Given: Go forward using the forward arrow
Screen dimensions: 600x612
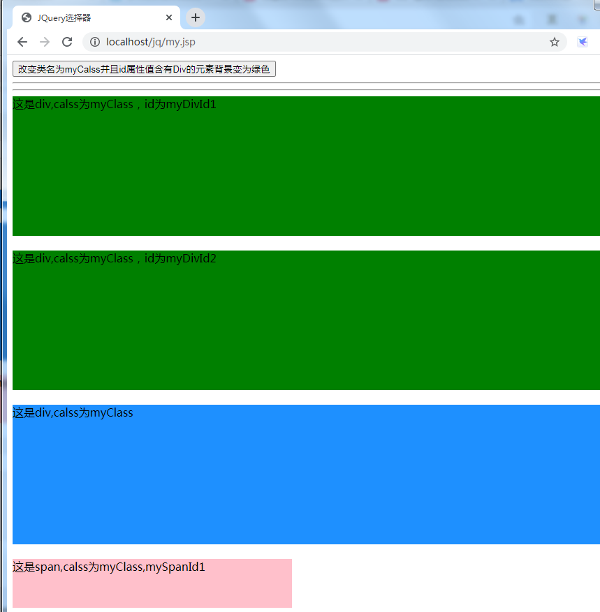Looking at the screenshot, I should pyautogui.click(x=45, y=42).
